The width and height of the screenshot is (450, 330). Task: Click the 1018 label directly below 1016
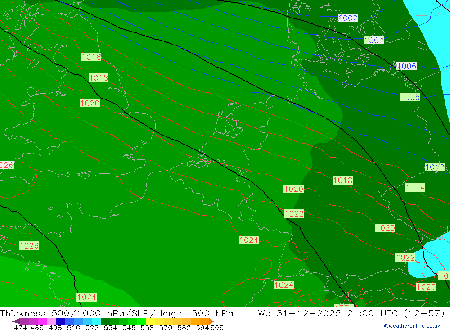click(x=99, y=77)
